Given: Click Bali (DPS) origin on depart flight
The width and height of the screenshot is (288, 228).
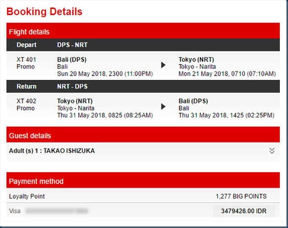Looking at the screenshot, I should [72, 59].
